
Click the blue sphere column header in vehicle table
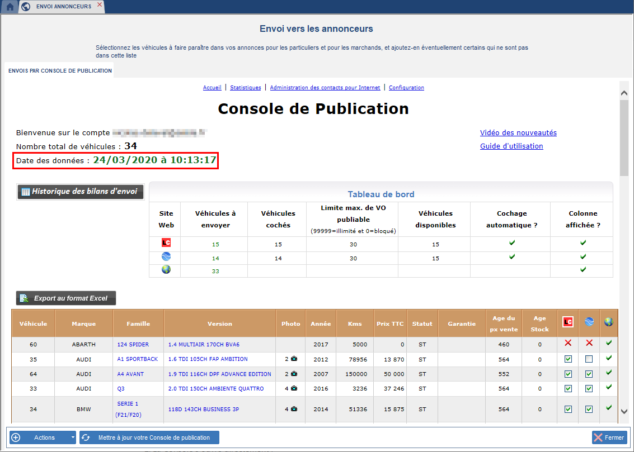(589, 322)
